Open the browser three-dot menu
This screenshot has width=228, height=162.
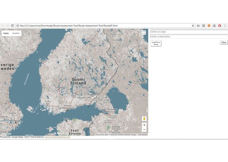[x=225, y=26]
